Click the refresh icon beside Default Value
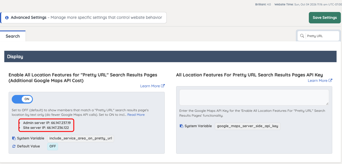The width and height of the screenshot is (342, 164). pos(14,146)
